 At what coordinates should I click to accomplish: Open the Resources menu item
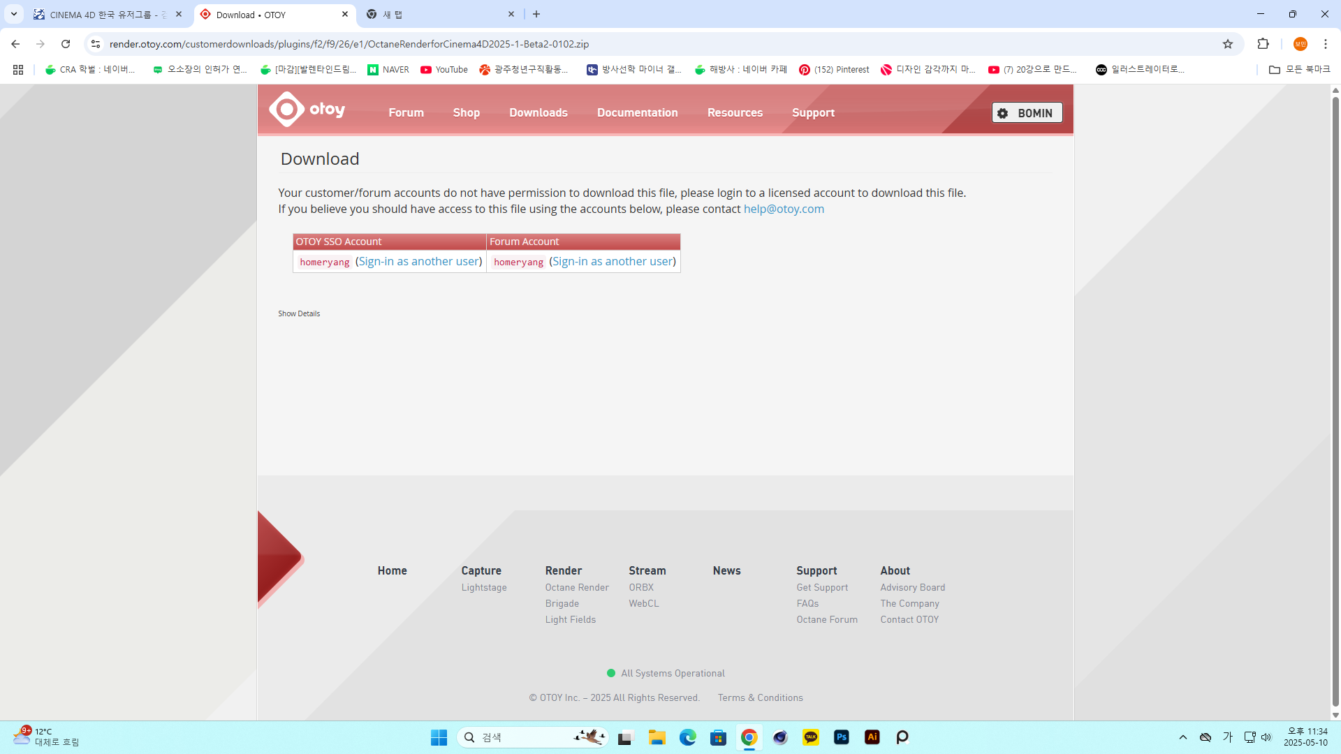(735, 112)
